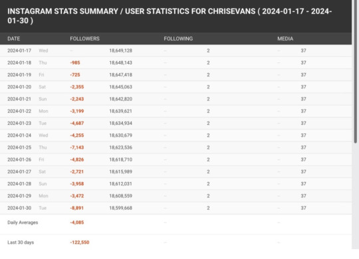The width and height of the screenshot is (359, 259).
Task: Click follower total 18,599,668
Action: click(120, 209)
